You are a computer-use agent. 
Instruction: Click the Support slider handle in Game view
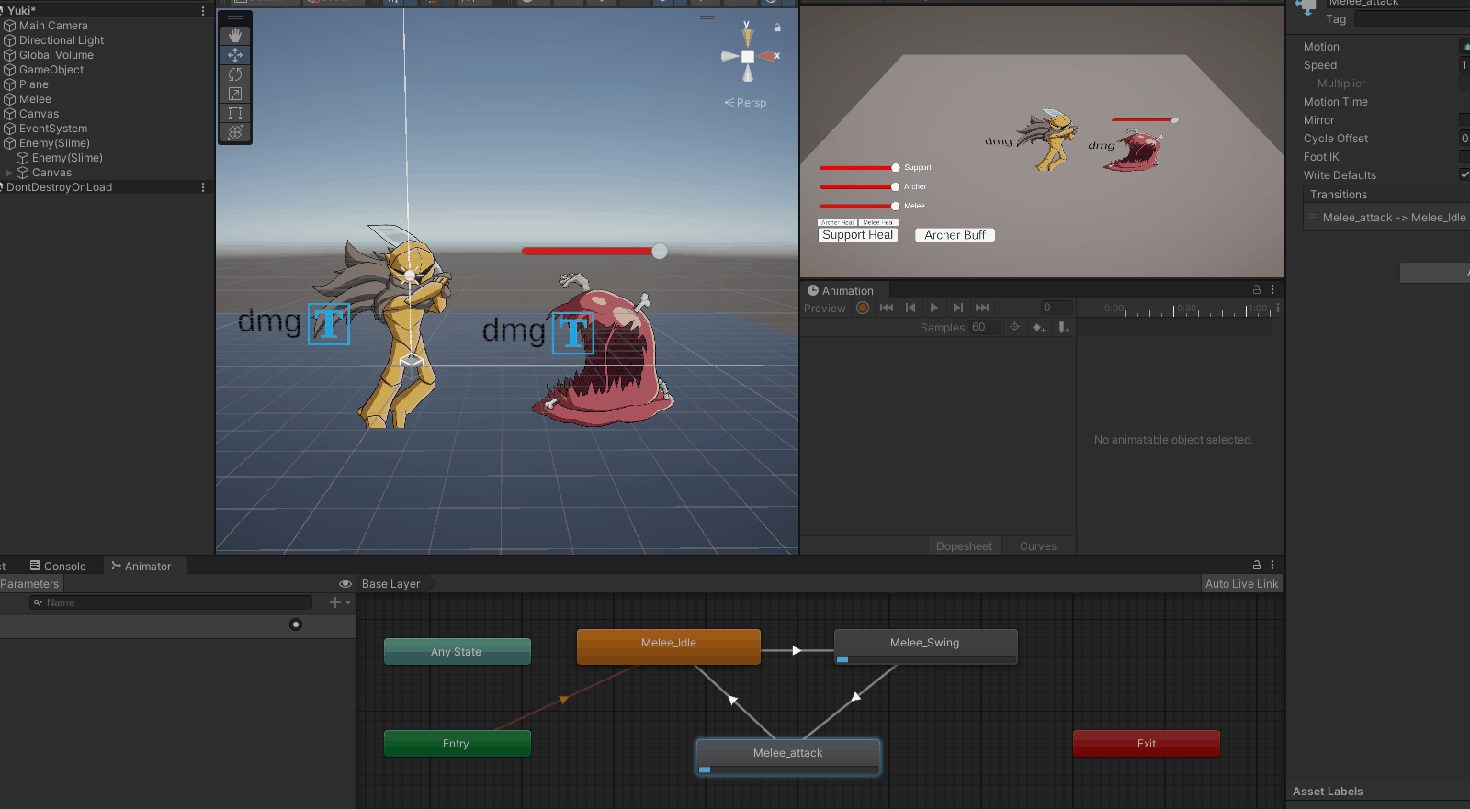click(896, 168)
